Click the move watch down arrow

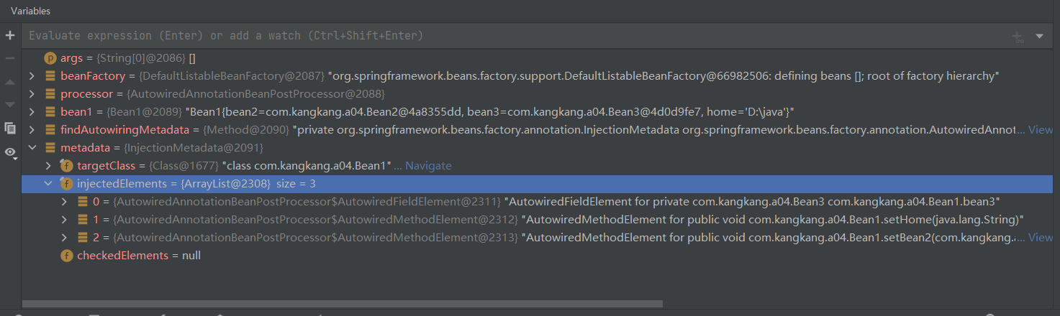10,105
